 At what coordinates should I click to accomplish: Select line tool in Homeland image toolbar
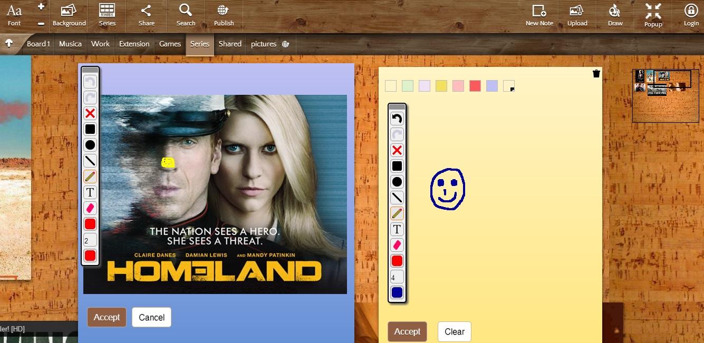(90, 161)
